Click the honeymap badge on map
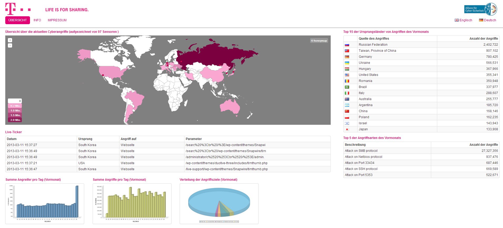 pyautogui.click(x=319, y=41)
